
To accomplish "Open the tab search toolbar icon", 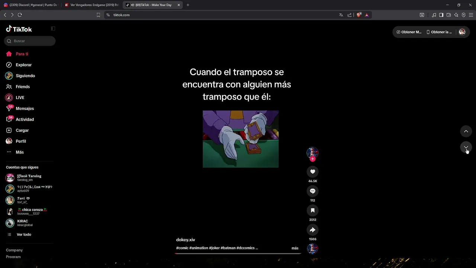I will [x=422, y=15].
